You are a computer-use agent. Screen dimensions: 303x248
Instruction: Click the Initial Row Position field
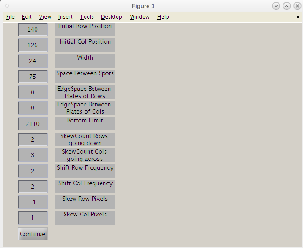(x=32, y=30)
